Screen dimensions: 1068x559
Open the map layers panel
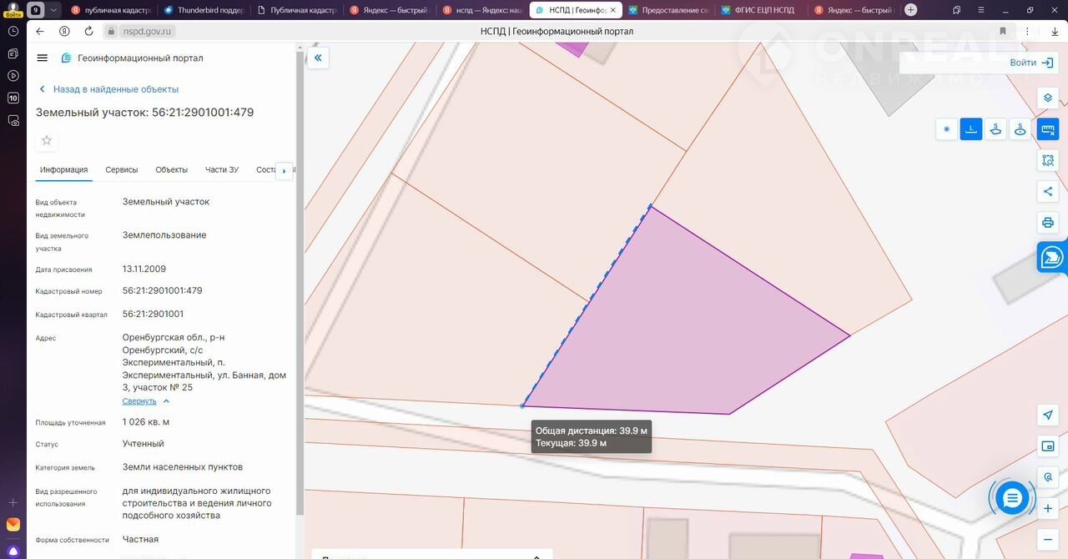click(x=1048, y=98)
